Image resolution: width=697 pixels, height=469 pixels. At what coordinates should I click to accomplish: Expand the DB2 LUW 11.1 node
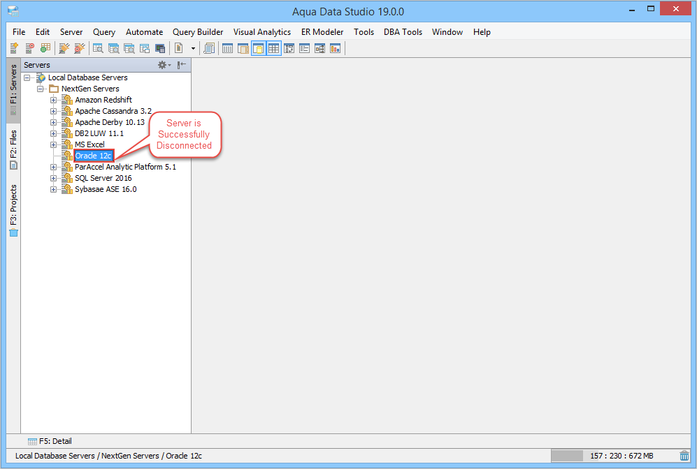coord(53,133)
